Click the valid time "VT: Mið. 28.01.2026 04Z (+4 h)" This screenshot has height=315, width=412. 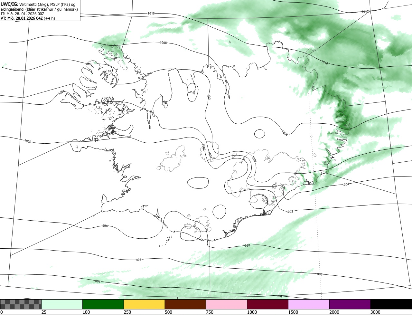click(x=28, y=18)
